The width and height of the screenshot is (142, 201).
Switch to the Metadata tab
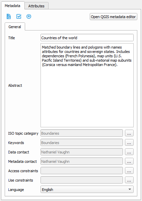(13, 6)
